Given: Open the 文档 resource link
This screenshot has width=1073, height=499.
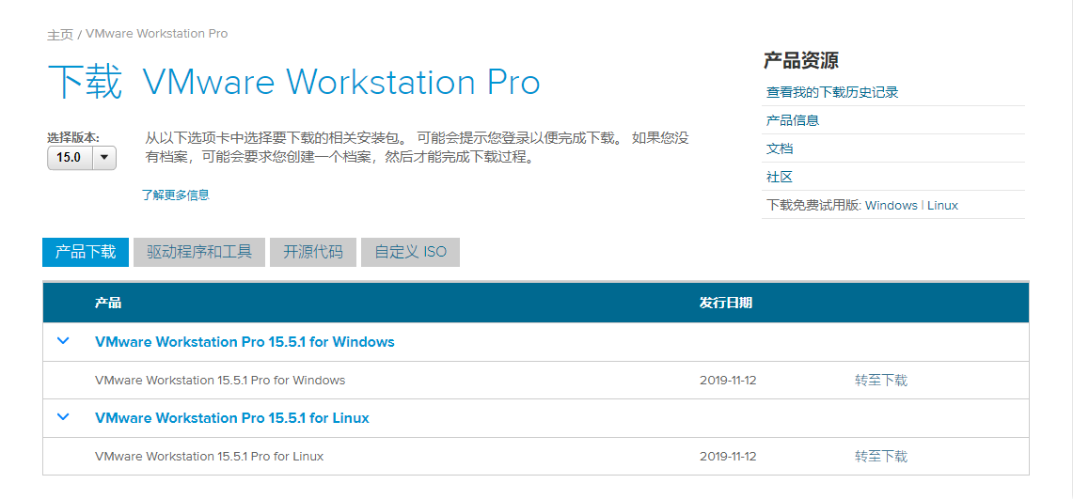Looking at the screenshot, I should coord(780,149).
